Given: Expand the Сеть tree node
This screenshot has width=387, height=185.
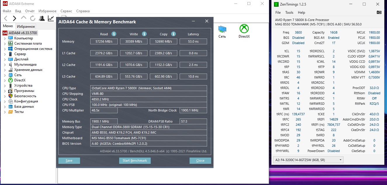Looking at the screenshot, I should point(5,75).
